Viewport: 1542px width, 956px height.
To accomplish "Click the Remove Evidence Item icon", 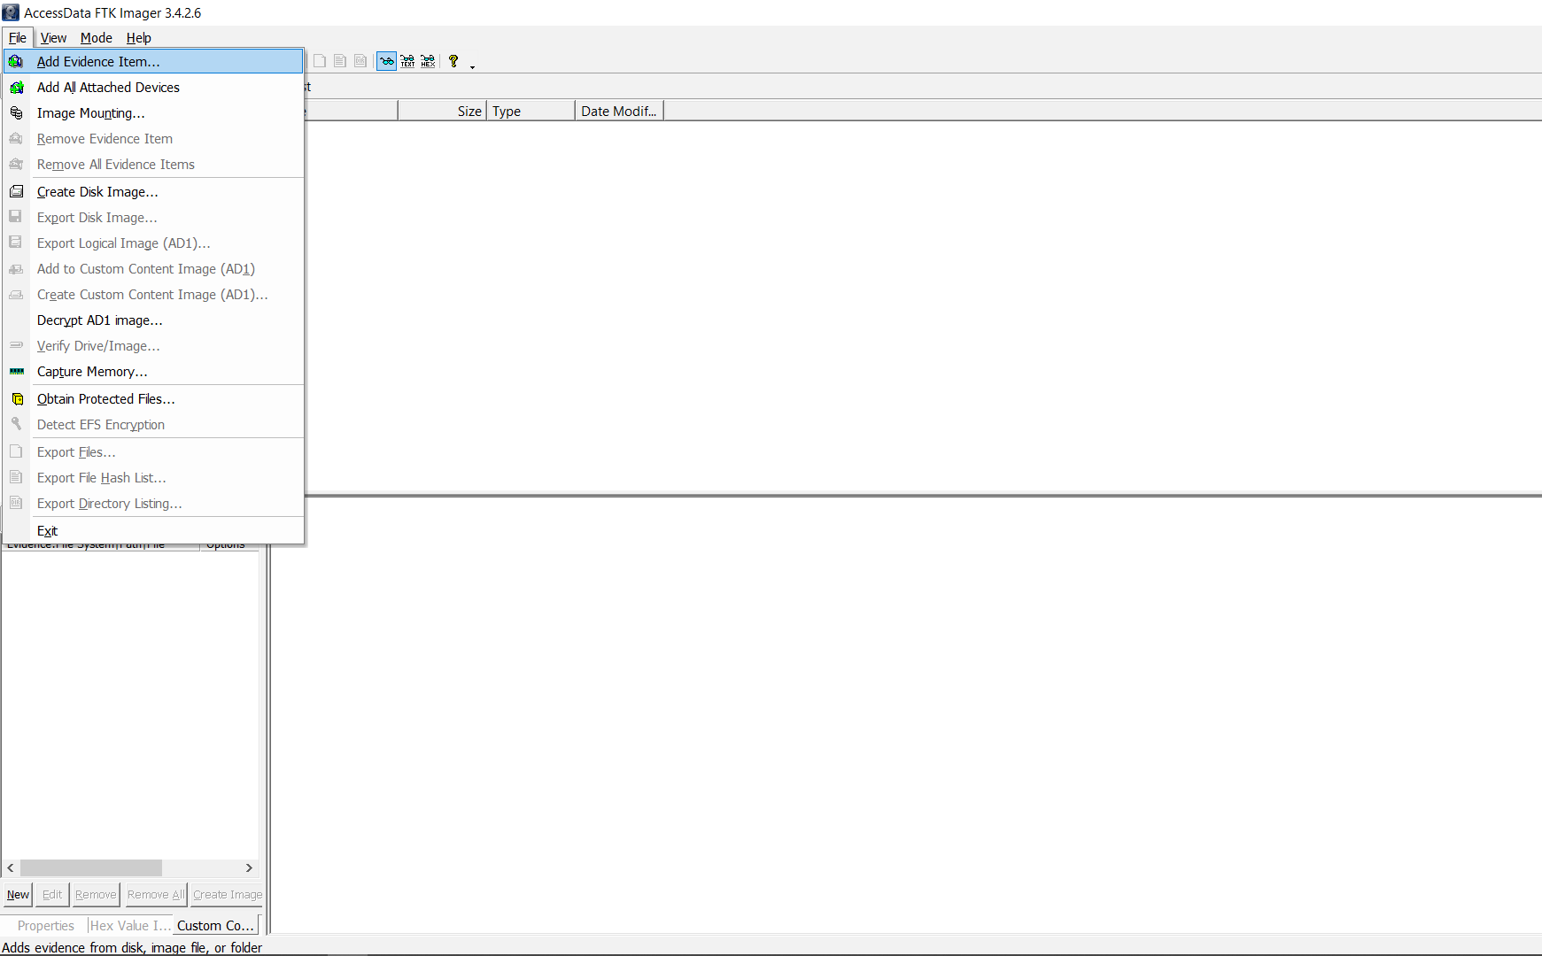I will [16, 138].
